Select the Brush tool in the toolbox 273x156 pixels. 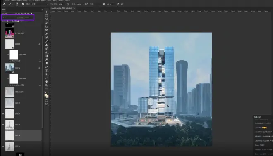tap(46, 41)
